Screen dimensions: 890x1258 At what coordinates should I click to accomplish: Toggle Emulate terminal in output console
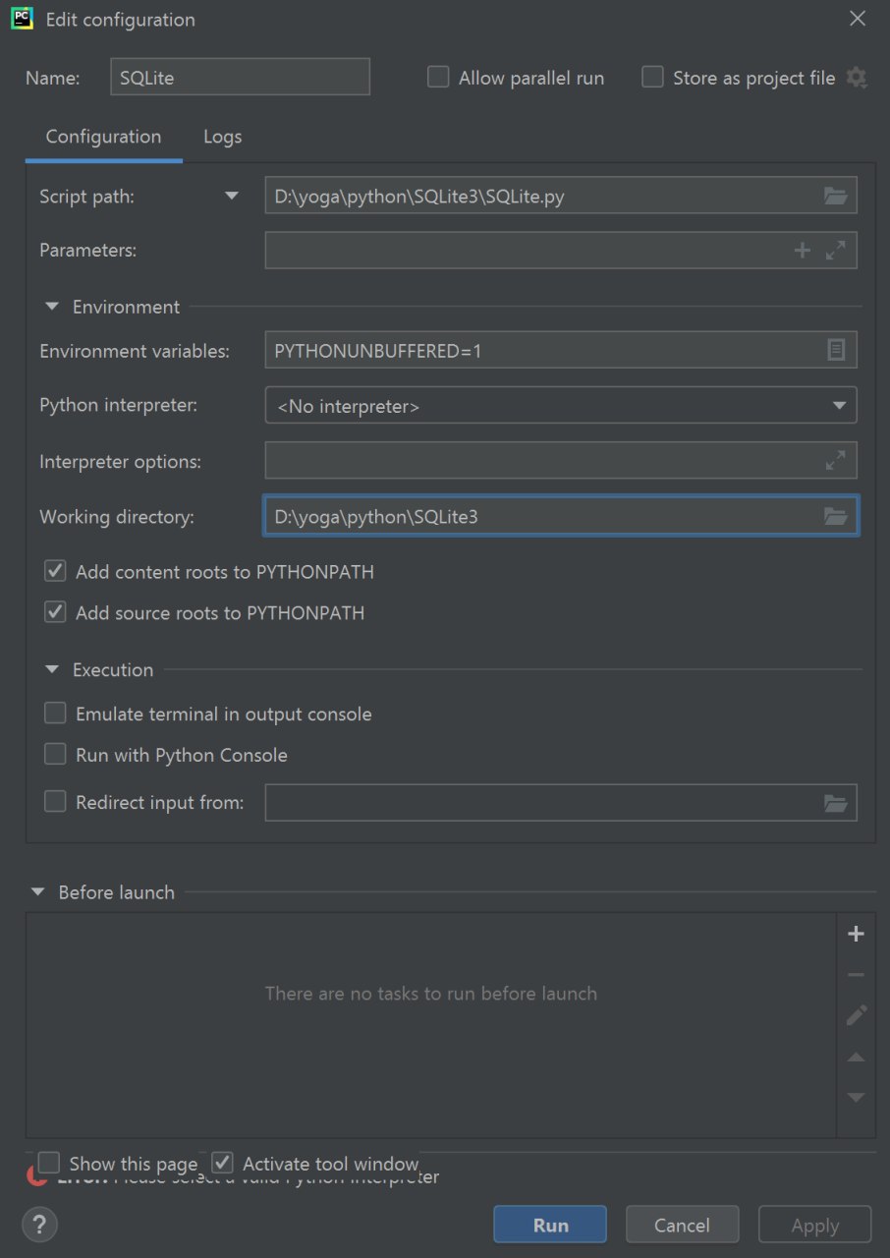56,714
